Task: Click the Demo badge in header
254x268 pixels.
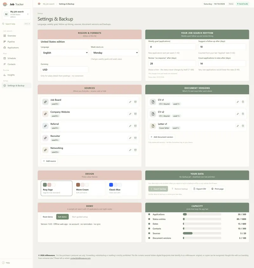Action: click(231, 4)
